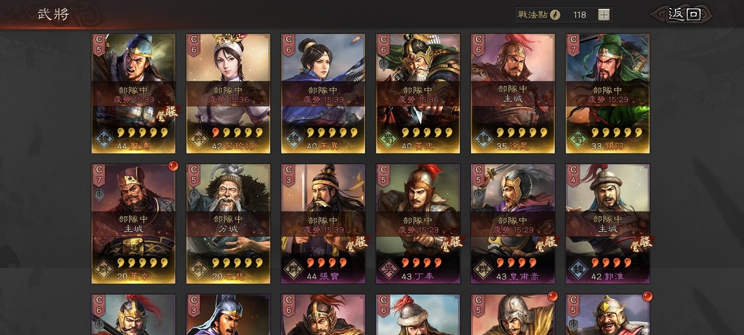The image size is (744, 335).
Task: Select the 王異 general card
Action: (323, 94)
